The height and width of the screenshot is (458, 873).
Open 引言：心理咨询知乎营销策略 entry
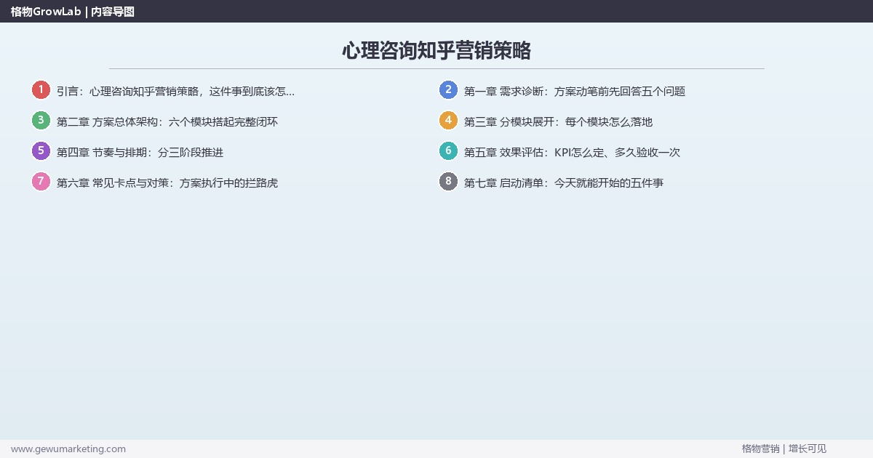[x=175, y=92]
